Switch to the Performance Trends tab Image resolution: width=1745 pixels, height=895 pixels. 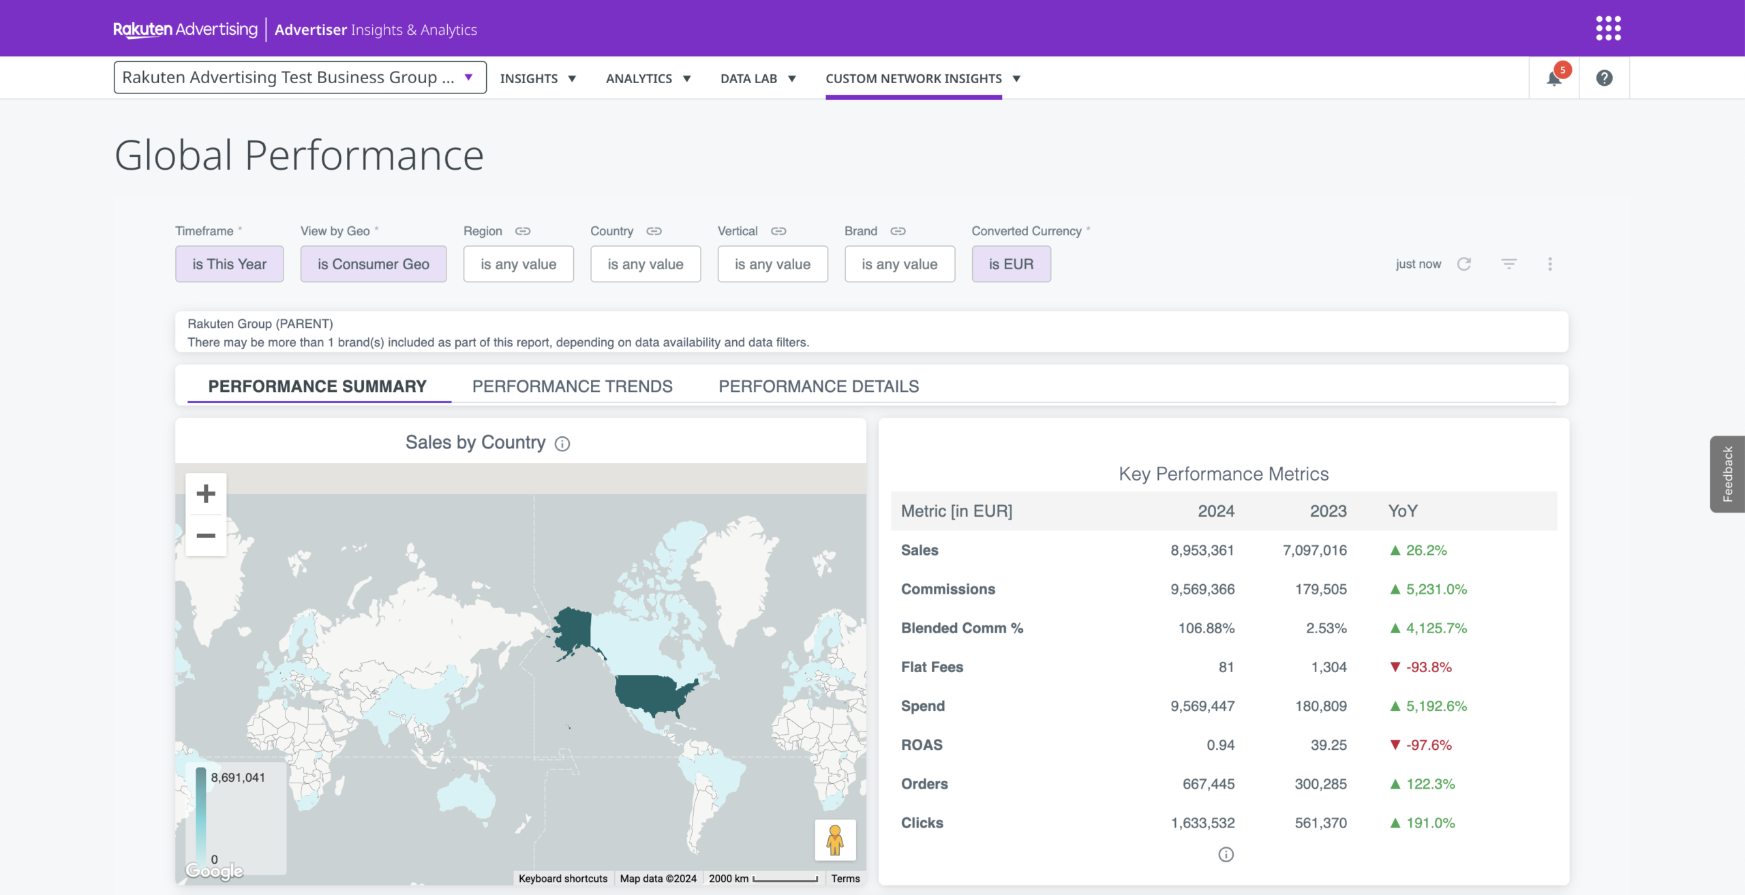pos(572,386)
